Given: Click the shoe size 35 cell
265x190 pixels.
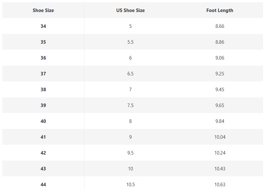Looking at the screenshot, I should [43, 42].
